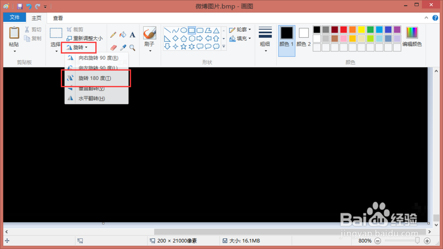Choose Rotate right 90 degrees
The height and width of the screenshot is (249, 443).
click(97, 58)
